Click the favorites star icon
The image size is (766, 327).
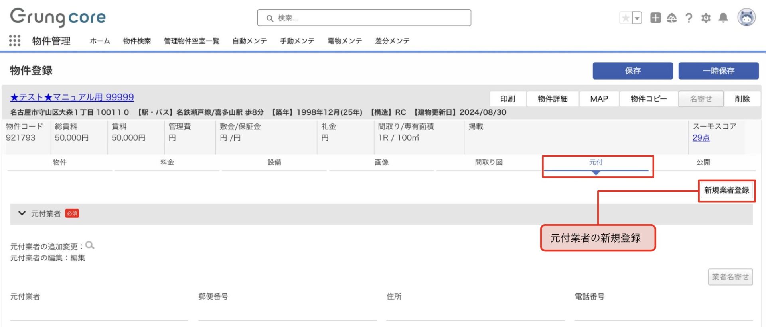pos(626,18)
